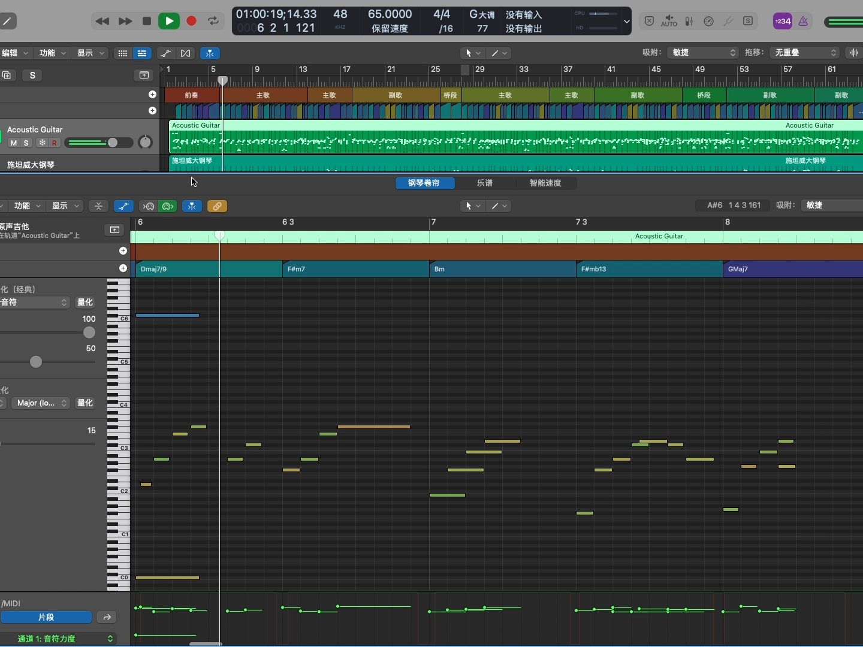
Task: Click the waveform zoom icon
Action: (853, 53)
